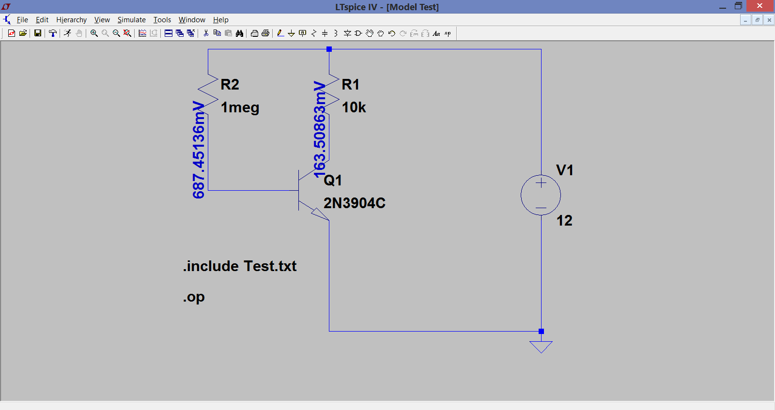Click the .op directive on the schematic

[194, 297]
